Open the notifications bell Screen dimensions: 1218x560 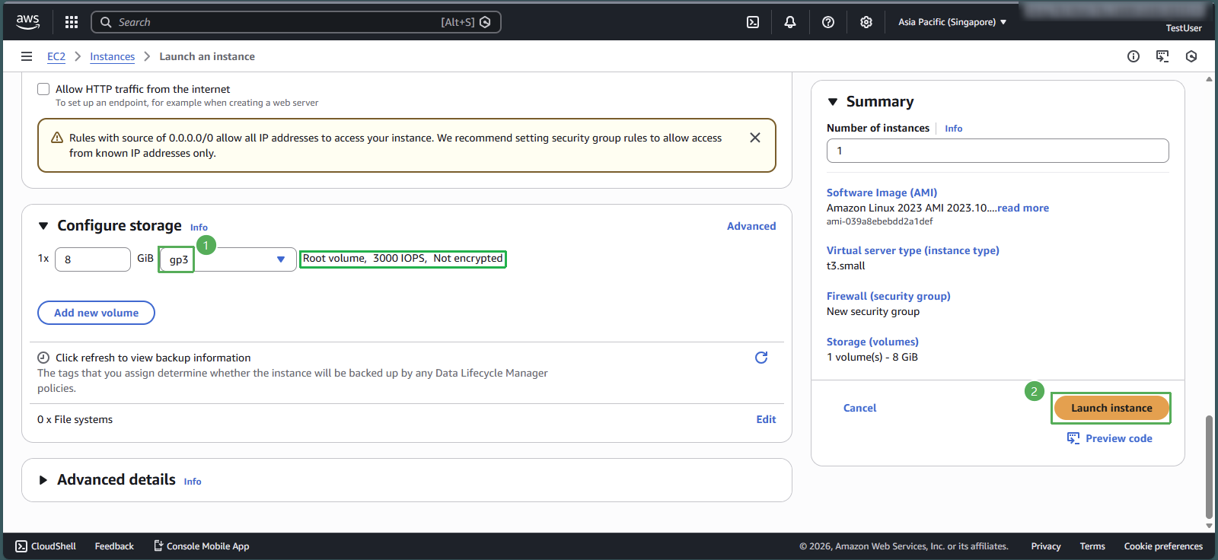790,22
